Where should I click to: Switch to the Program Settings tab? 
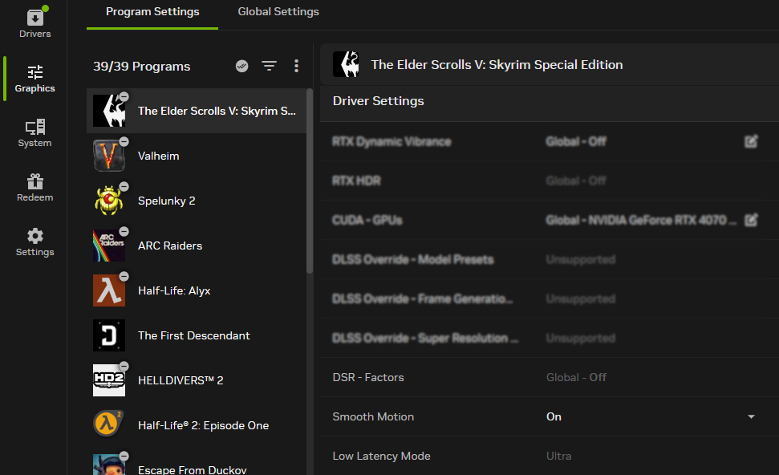tap(152, 12)
